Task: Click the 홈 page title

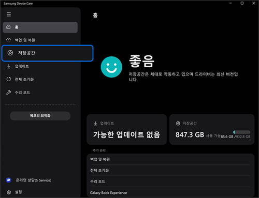Action: 95,15
